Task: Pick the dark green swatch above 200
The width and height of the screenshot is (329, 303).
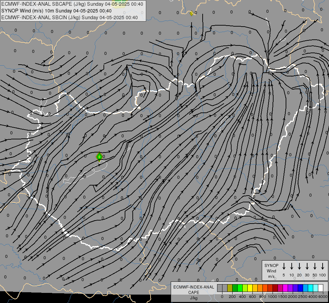Action: (x=235, y=288)
